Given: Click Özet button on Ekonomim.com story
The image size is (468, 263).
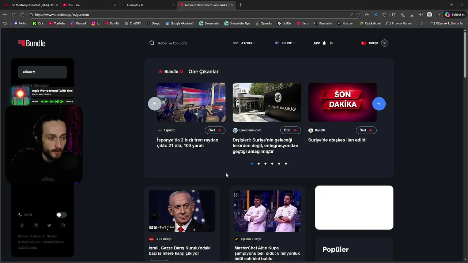Looking at the screenshot, I should click(291, 130).
